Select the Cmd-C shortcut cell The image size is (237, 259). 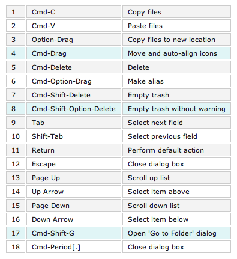pyautogui.click(x=74, y=12)
